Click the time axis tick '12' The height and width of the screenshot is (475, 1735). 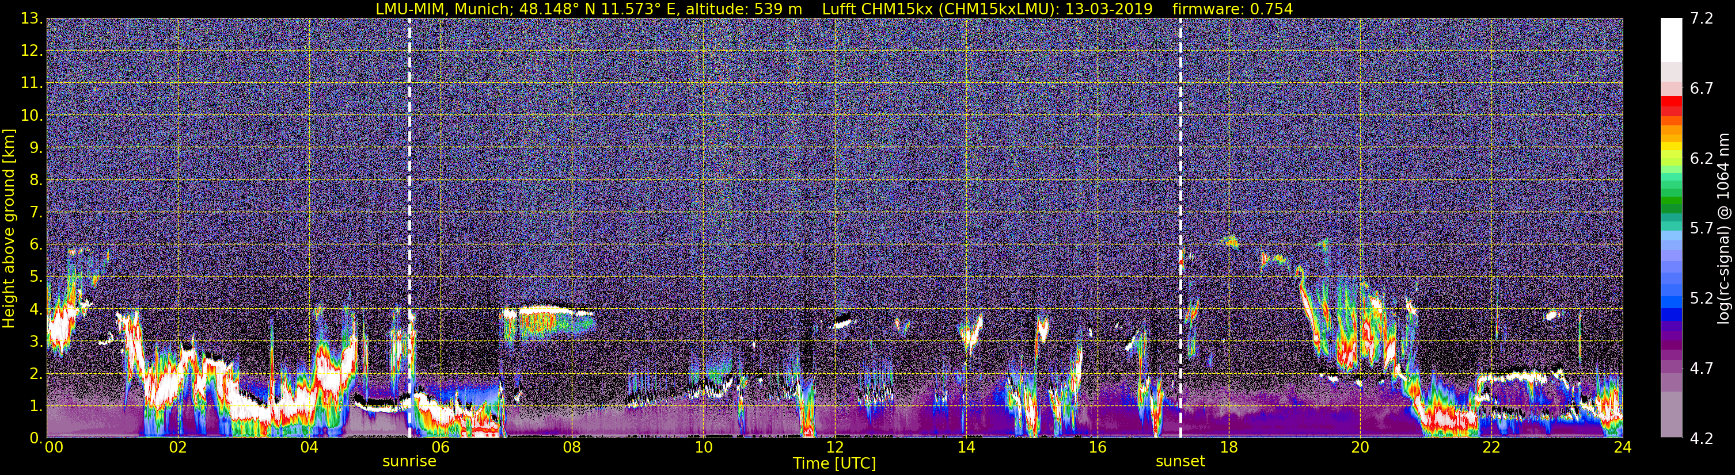point(834,447)
